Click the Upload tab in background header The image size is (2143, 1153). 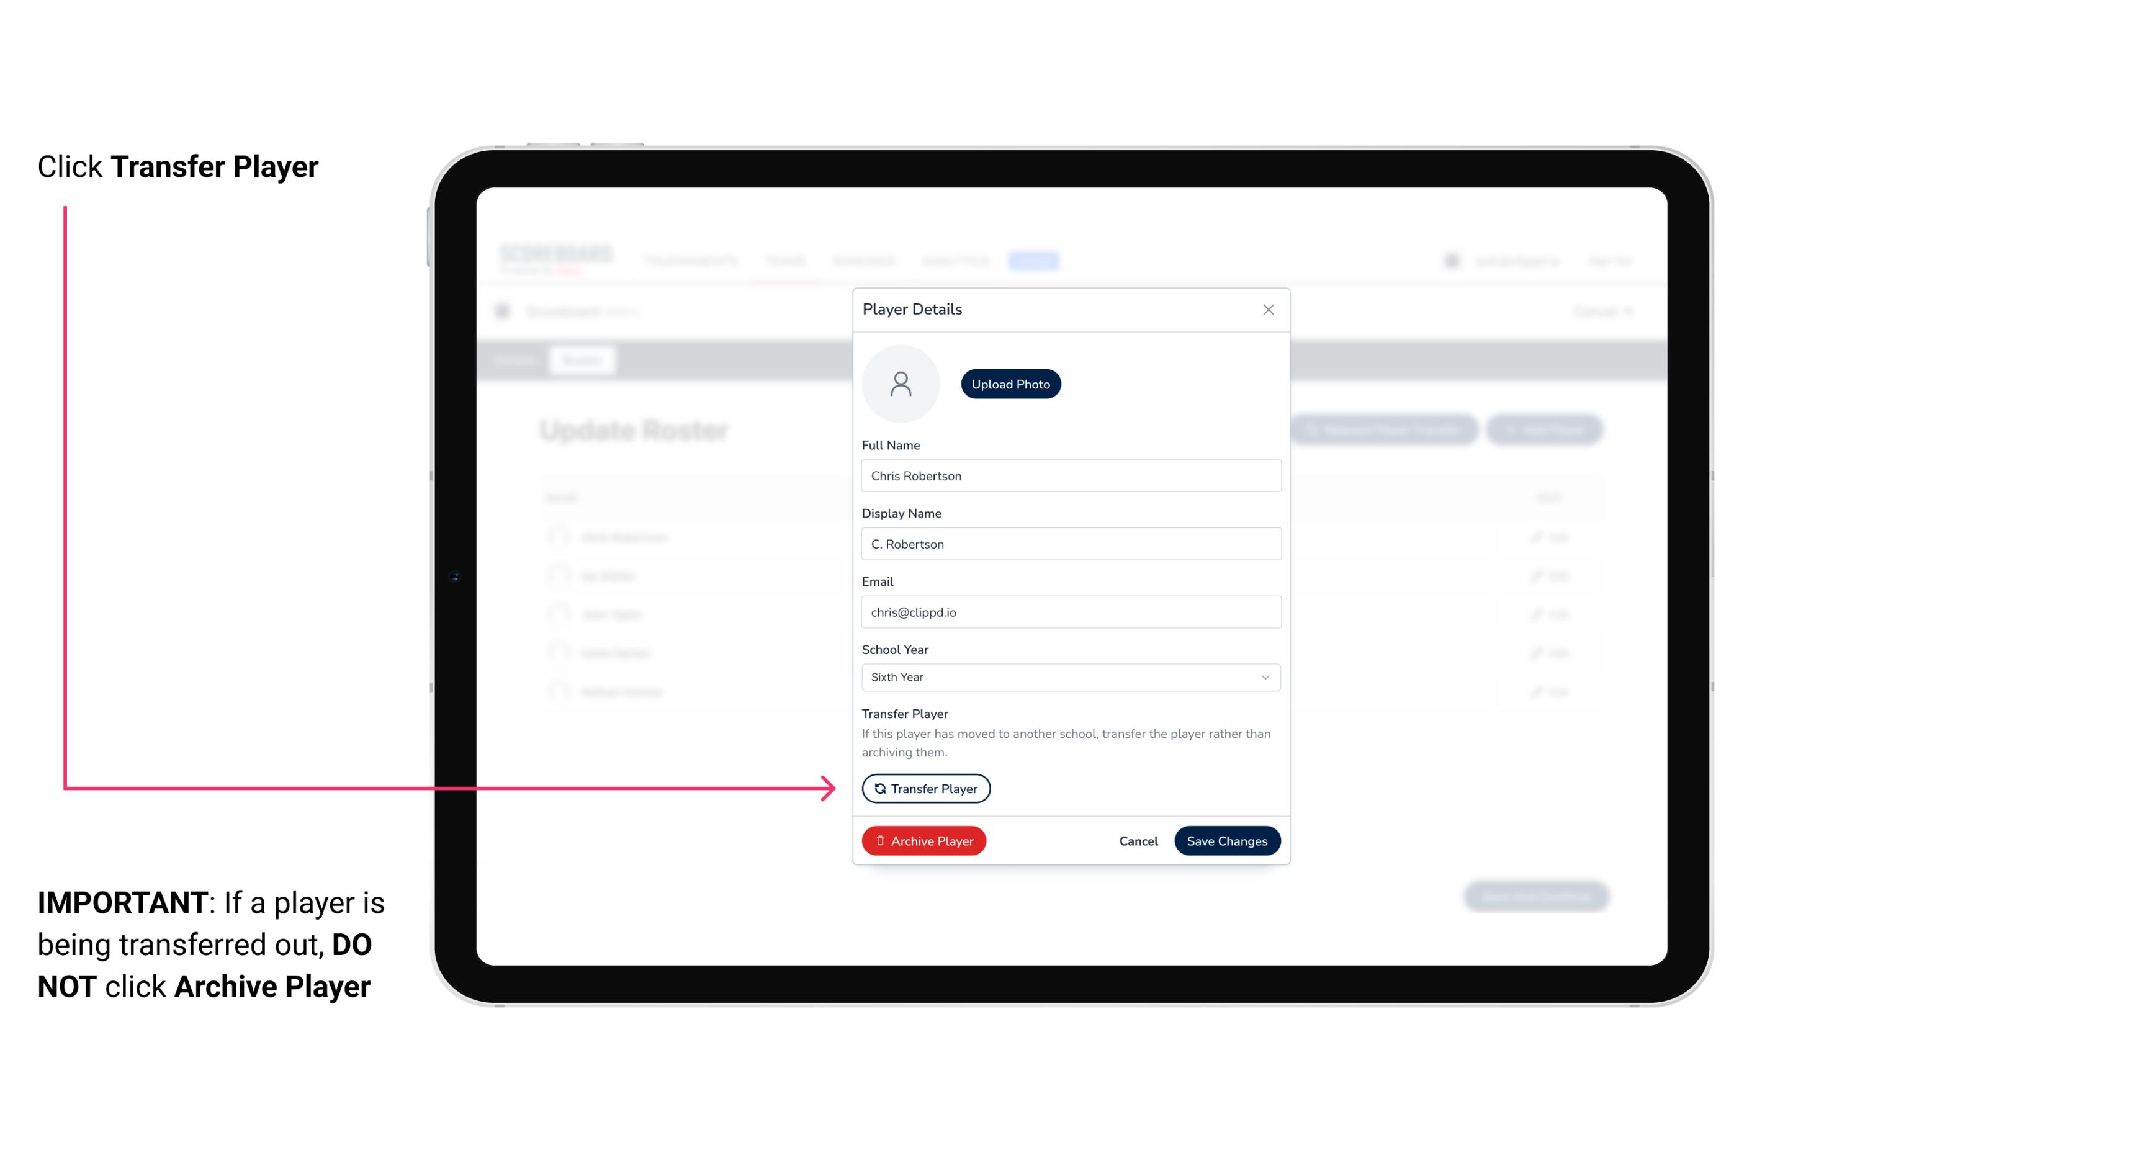1035,260
